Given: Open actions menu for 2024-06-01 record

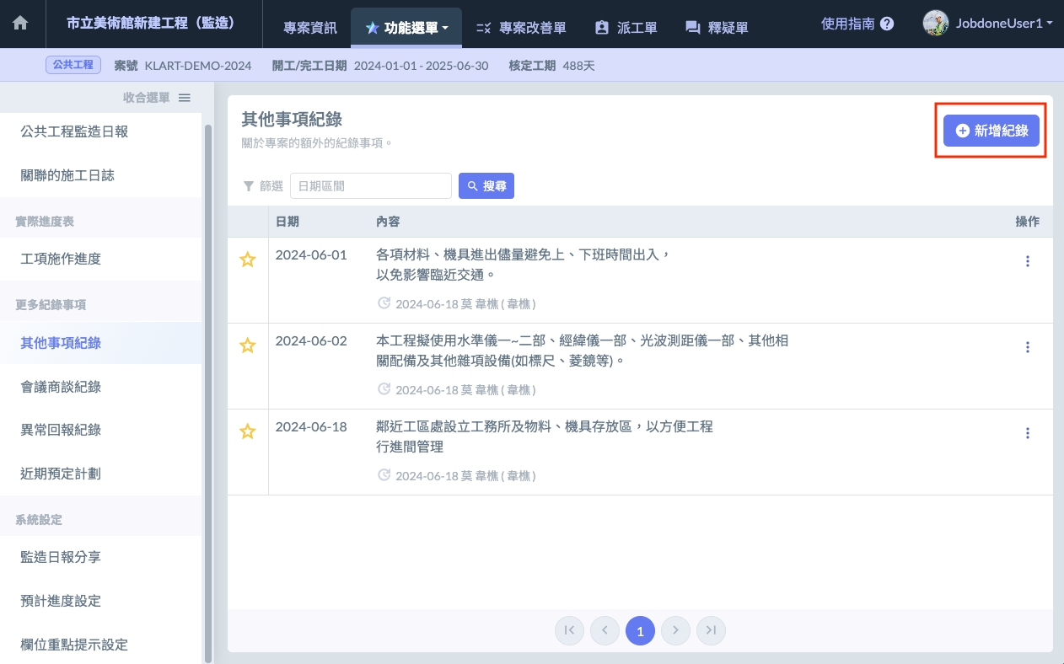Looking at the screenshot, I should [x=1027, y=261].
